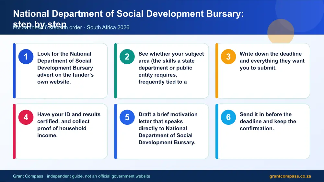
Task: Click step text 'See whether your subject area'
Action: tap(171, 57)
